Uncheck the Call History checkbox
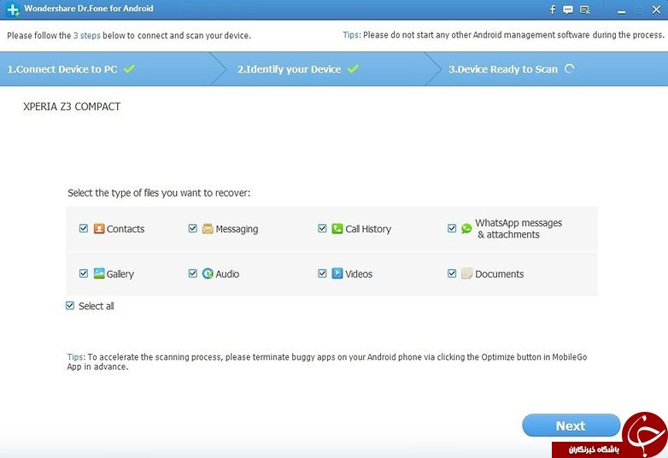668x458 pixels. [322, 228]
